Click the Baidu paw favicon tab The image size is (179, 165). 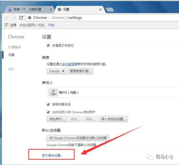(x=10, y=9)
